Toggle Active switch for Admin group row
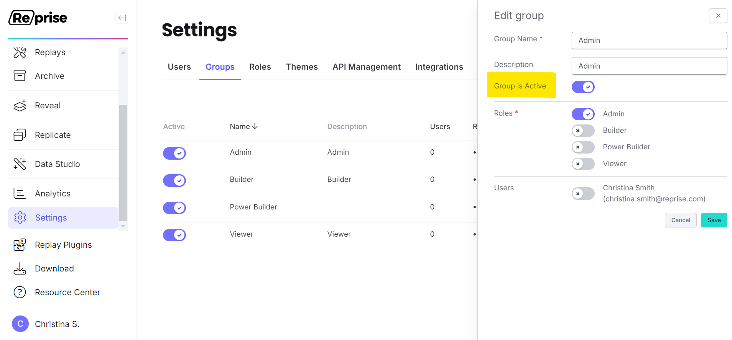Screen dimensions: 732x340 point(174,153)
